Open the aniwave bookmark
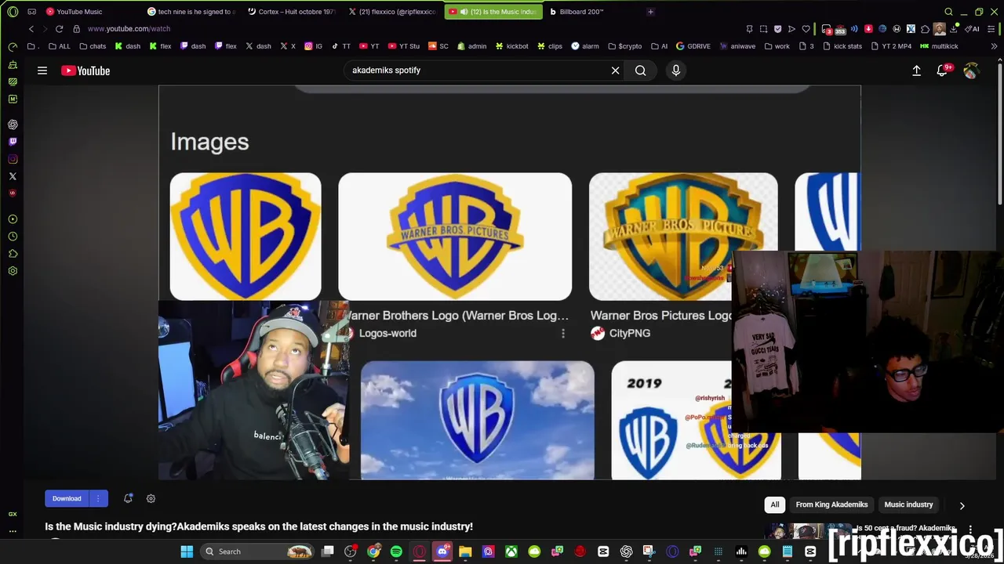The image size is (1004, 564). click(x=737, y=46)
